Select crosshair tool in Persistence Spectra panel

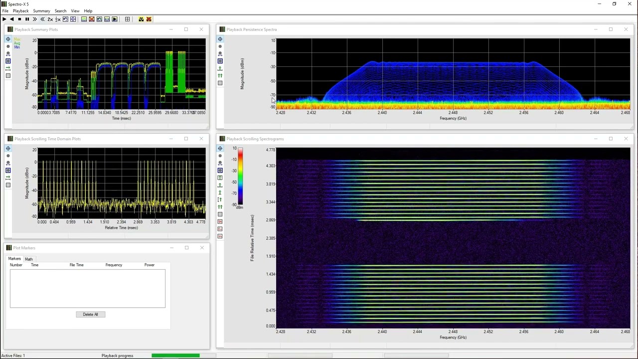point(220,39)
